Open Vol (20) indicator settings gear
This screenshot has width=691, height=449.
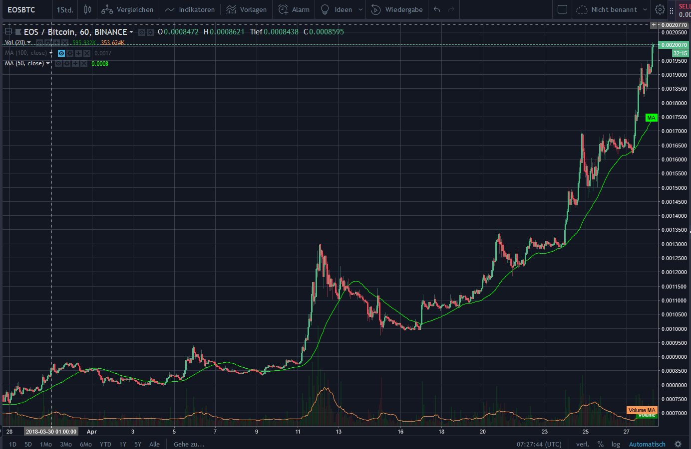coord(48,43)
